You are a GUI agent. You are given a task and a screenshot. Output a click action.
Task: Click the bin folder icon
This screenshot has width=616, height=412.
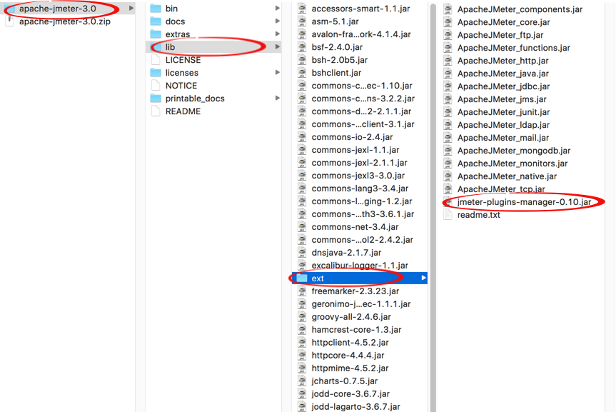(x=156, y=9)
